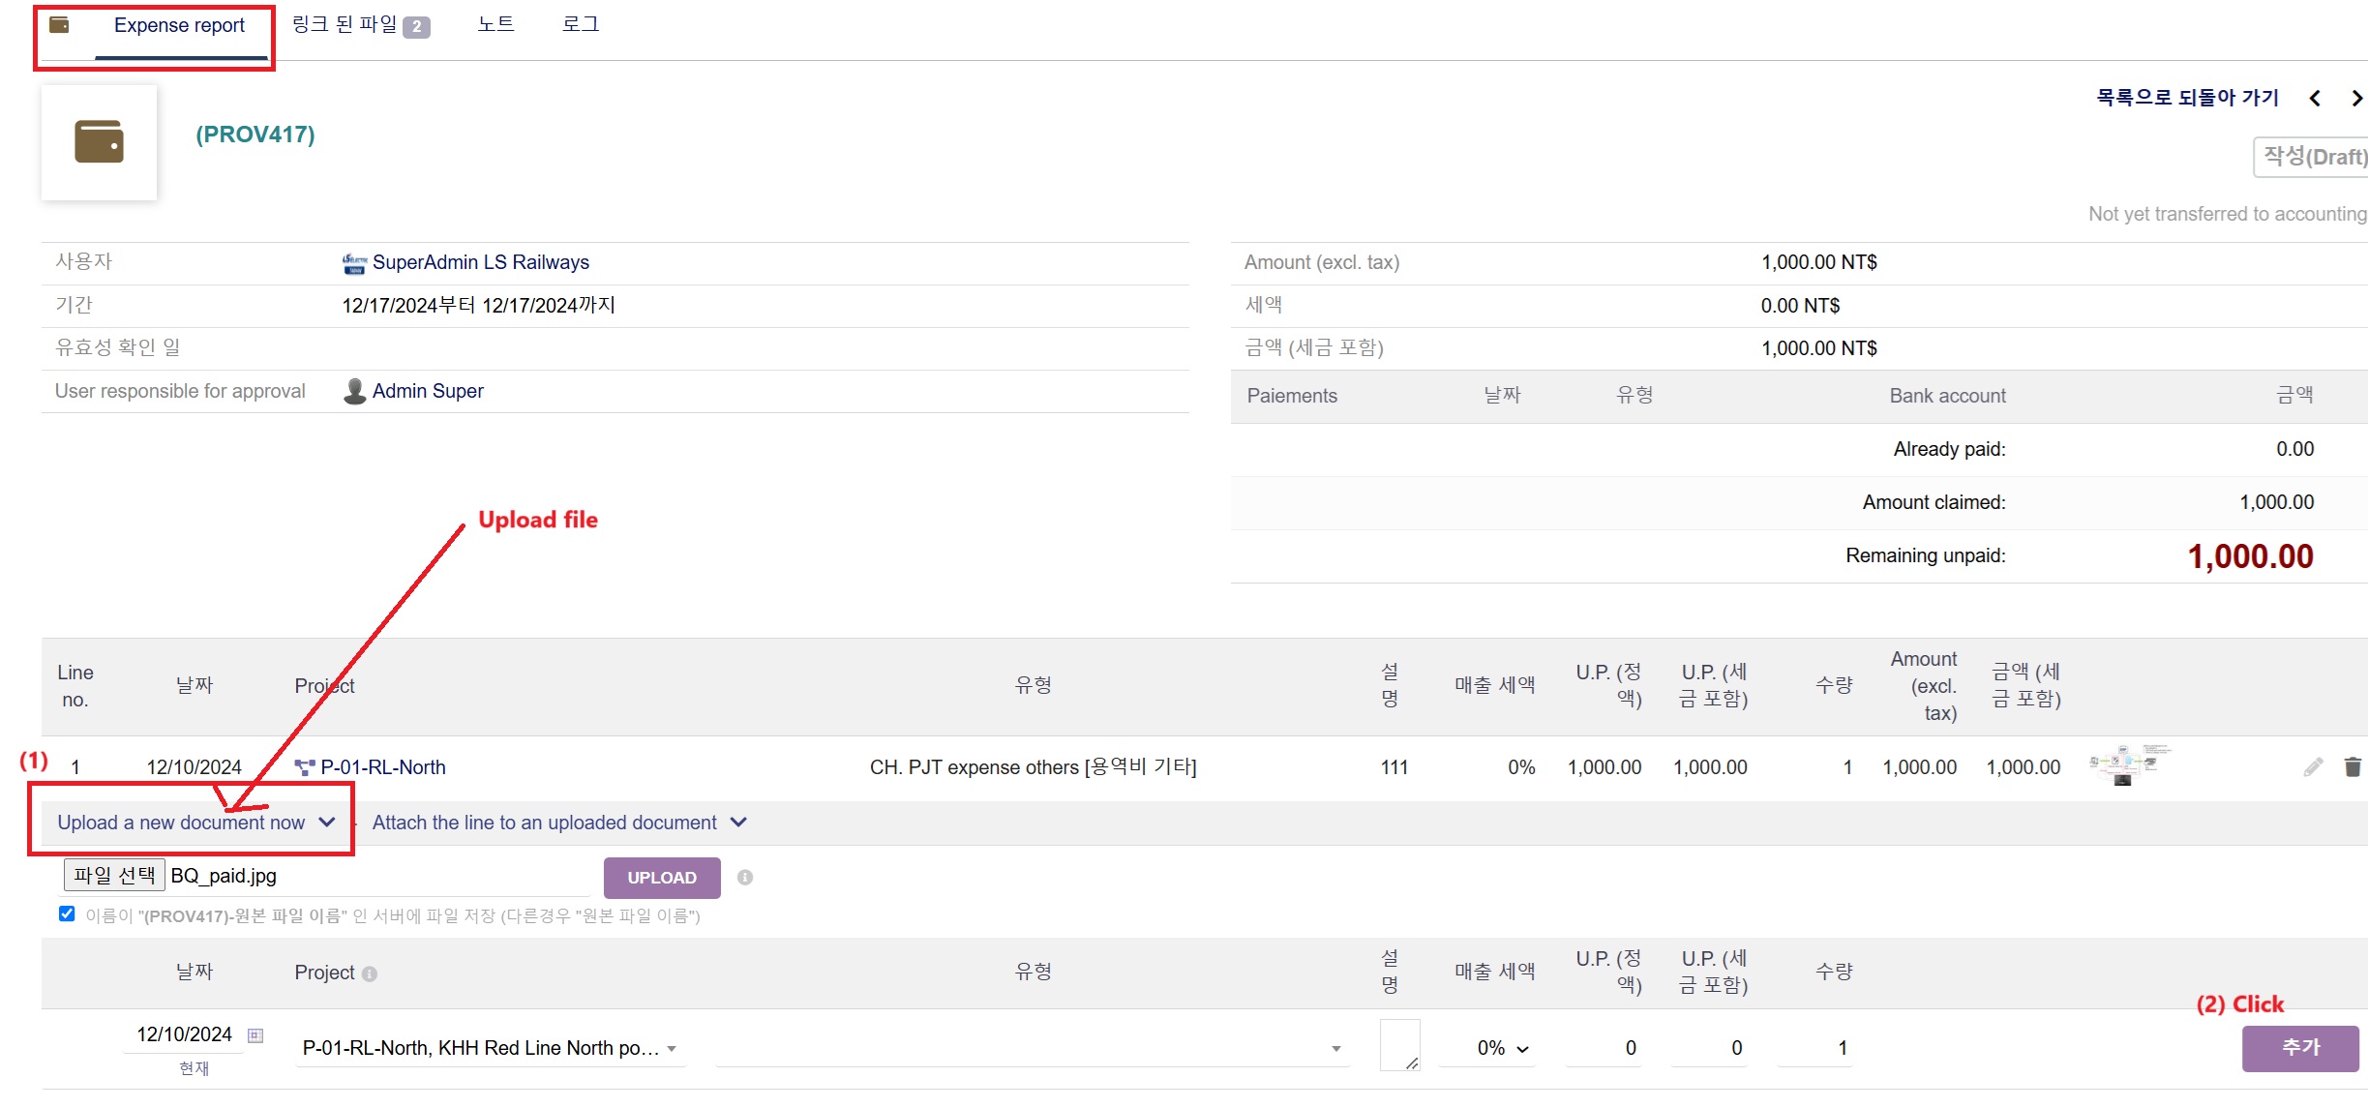Click the attached document thumbnail on line 1
Viewport: 2368px width, 1108px height.
(2128, 764)
